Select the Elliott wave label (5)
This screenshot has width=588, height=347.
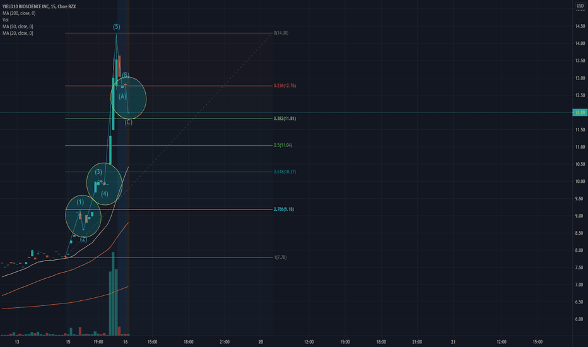click(x=117, y=26)
